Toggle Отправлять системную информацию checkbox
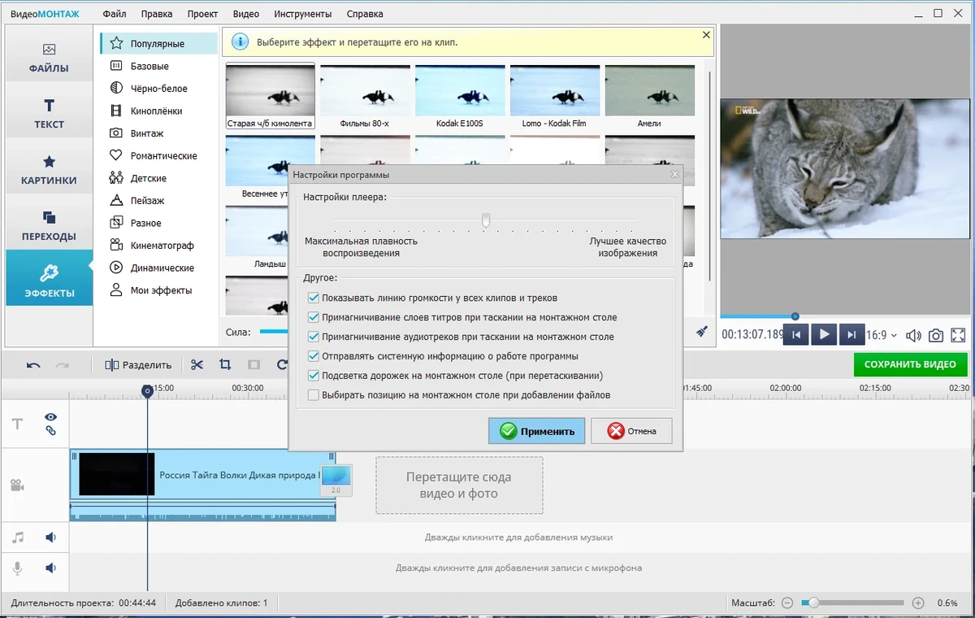The image size is (975, 618). tap(314, 356)
